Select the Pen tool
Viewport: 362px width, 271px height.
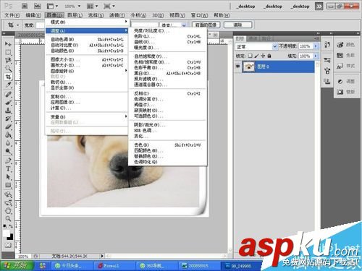tap(8, 160)
